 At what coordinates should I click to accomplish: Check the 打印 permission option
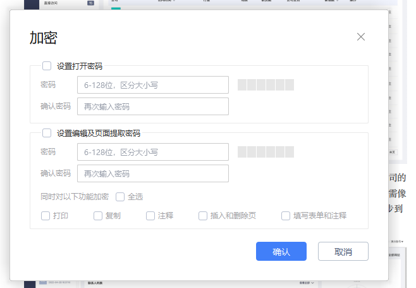[46, 216]
